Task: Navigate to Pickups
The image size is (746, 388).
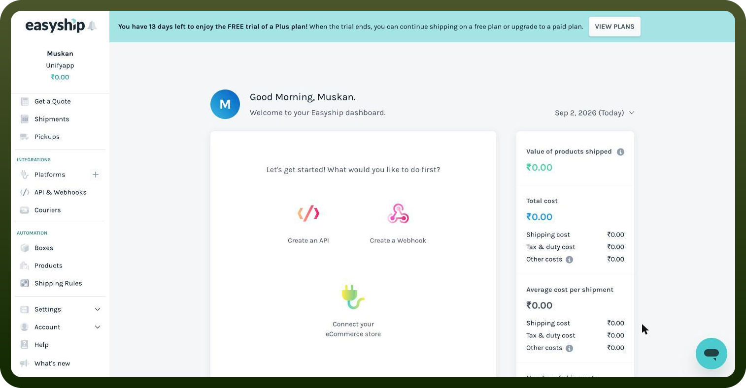Action: pyautogui.click(x=47, y=137)
